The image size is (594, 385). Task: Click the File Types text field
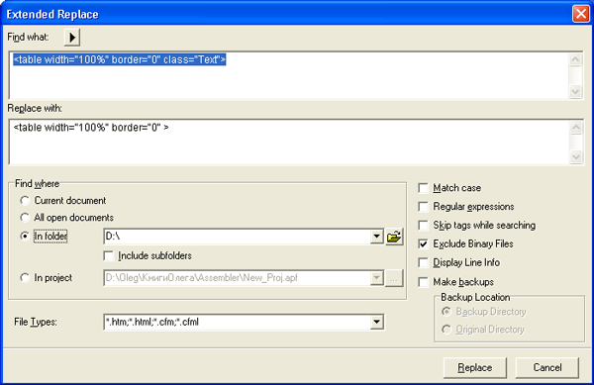click(237, 323)
